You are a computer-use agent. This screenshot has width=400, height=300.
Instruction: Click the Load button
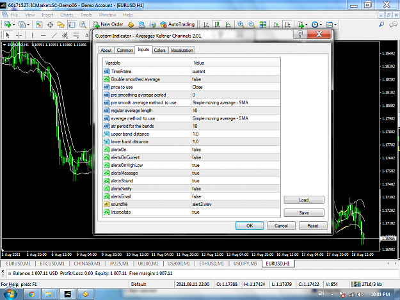(x=304, y=200)
